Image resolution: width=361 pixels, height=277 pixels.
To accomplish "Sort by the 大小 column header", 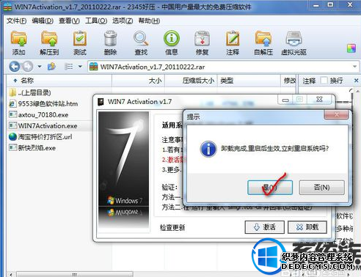I will pyautogui.click(x=139, y=81).
